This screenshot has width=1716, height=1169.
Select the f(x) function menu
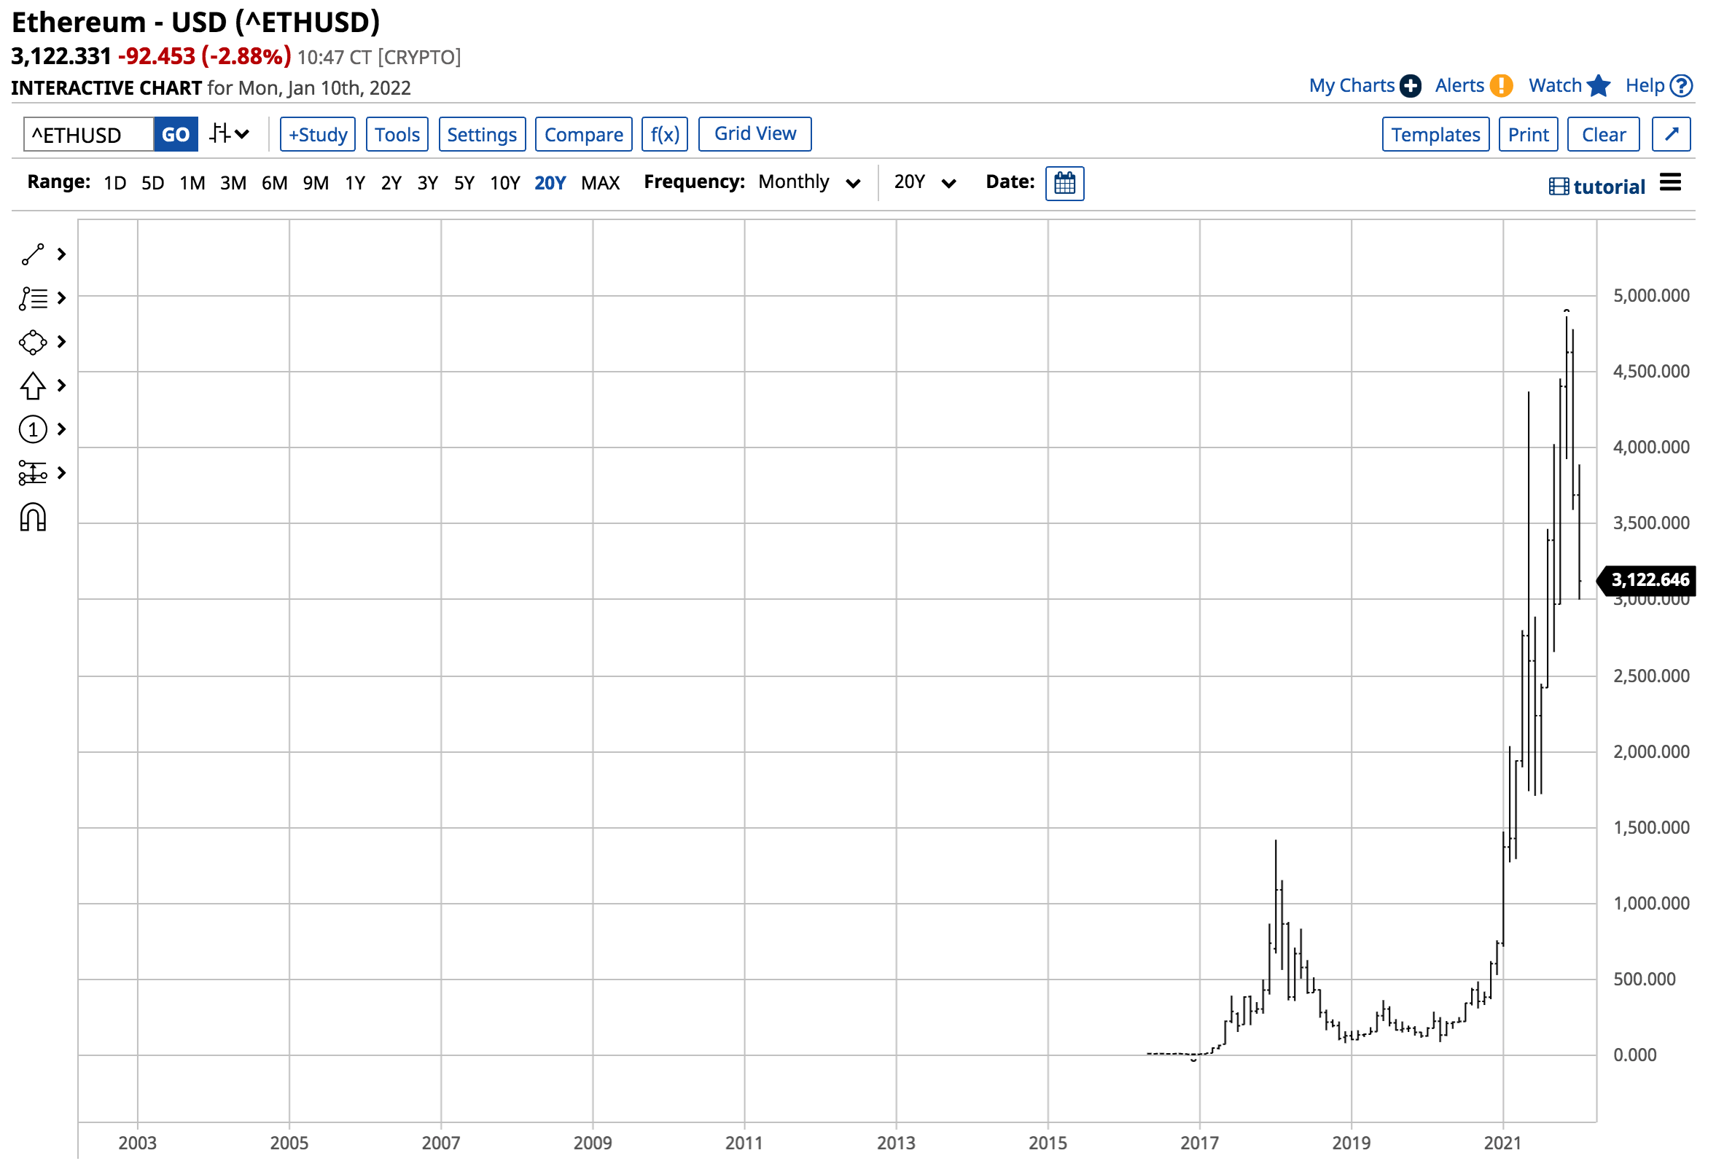point(665,133)
